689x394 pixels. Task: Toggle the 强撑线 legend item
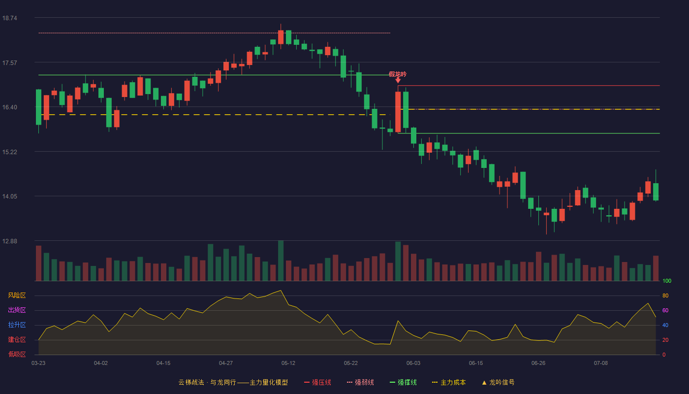coord(403,382)
